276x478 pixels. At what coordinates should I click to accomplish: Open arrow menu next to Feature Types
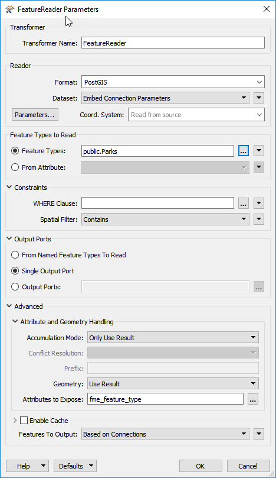pyautogui.click(x=259, y=151)
